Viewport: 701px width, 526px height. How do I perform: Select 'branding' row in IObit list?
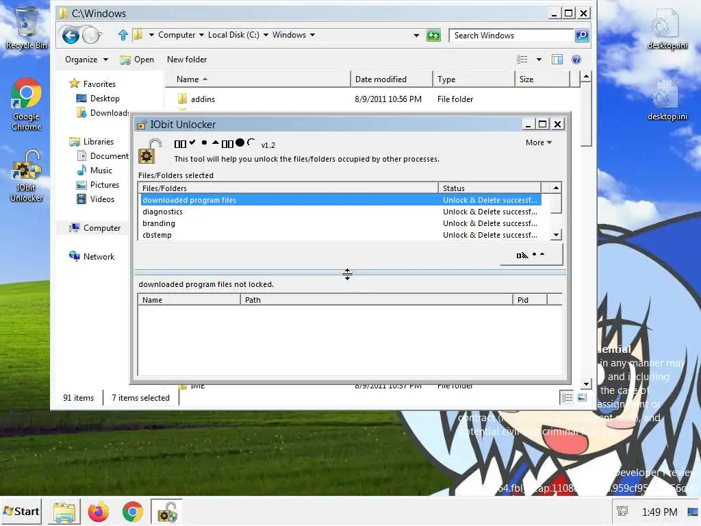(x=341, y=223)
